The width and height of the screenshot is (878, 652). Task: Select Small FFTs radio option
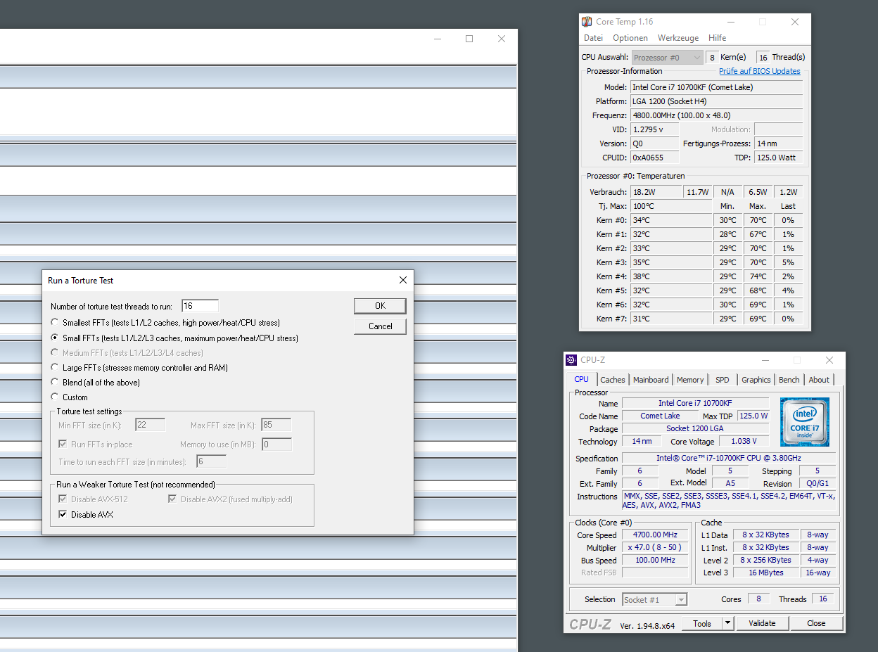55,338
